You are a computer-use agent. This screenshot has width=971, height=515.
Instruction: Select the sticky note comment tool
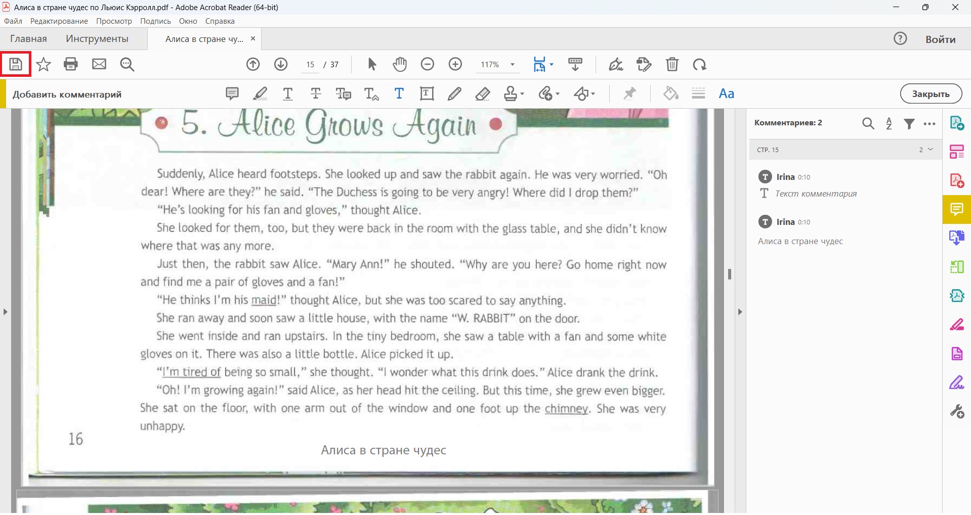pos(232,93)
